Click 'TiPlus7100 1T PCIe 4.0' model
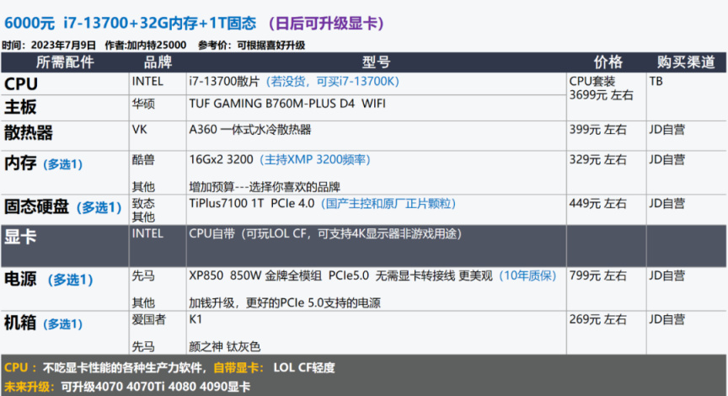The image size is (728, 396). (x=252, y=203)
